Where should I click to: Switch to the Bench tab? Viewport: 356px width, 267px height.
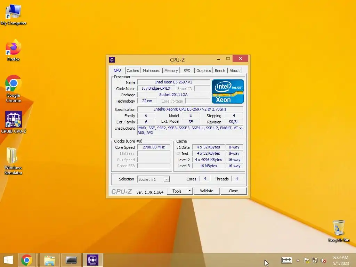[220, 71]
